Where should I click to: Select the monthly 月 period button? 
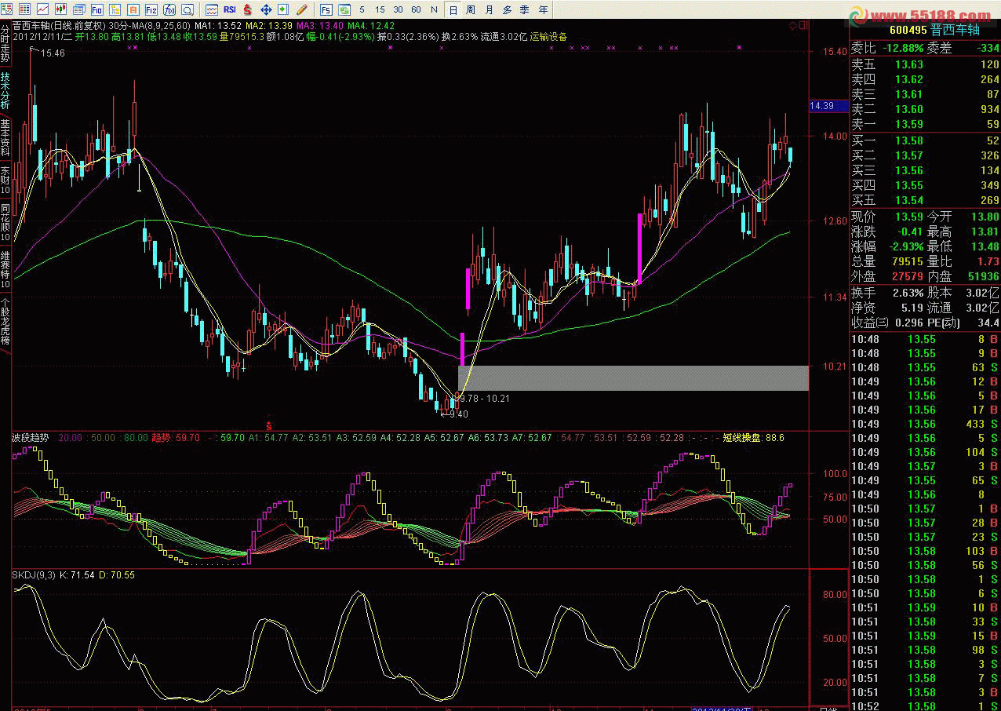pyautogui.click(x=488, y=9)
